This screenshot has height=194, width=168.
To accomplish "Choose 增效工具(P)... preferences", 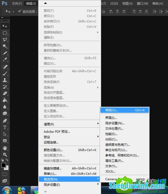I will [125, 161].
